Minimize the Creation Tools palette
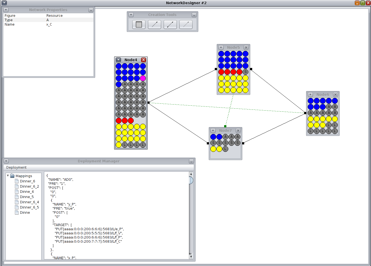Viewport: 371px width, 266px height. coord(194,15)
